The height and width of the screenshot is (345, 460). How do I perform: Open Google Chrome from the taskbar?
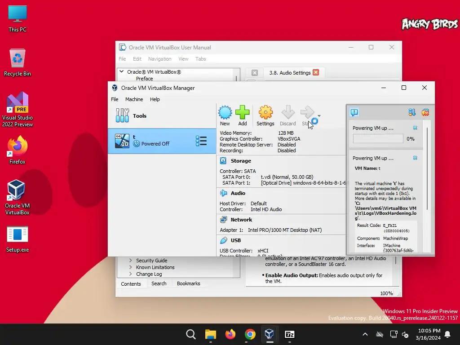250,334
